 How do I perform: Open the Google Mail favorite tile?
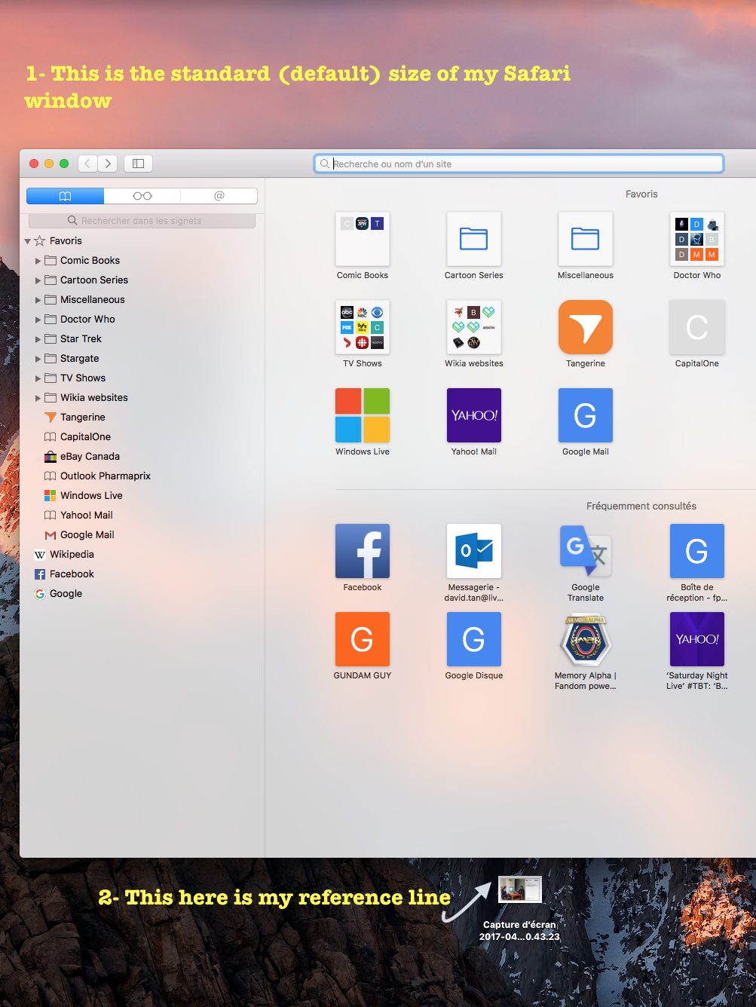586,415
